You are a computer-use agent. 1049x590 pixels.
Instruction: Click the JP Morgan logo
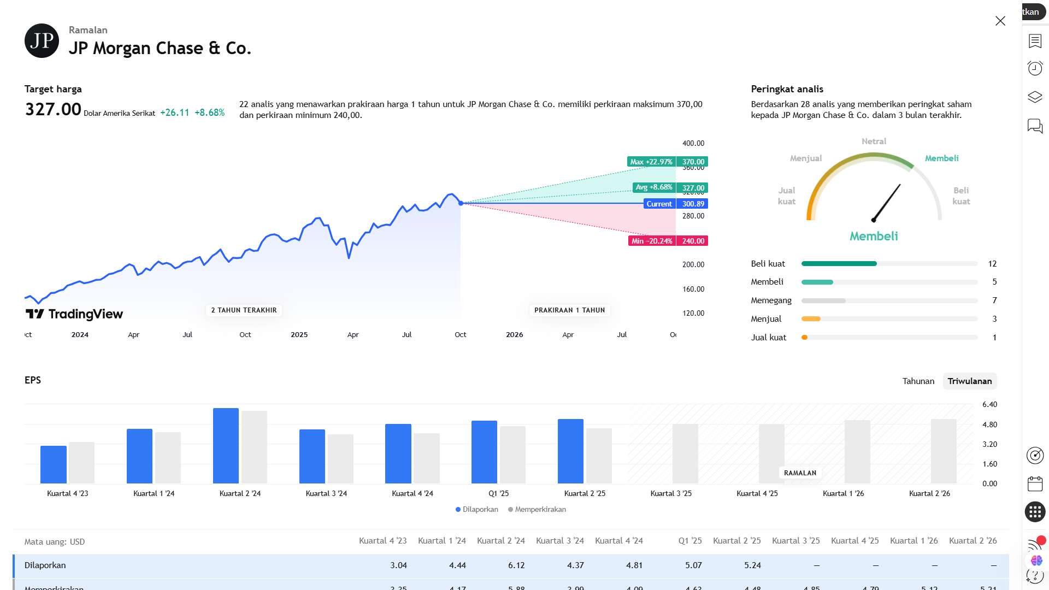coord(42,41)
